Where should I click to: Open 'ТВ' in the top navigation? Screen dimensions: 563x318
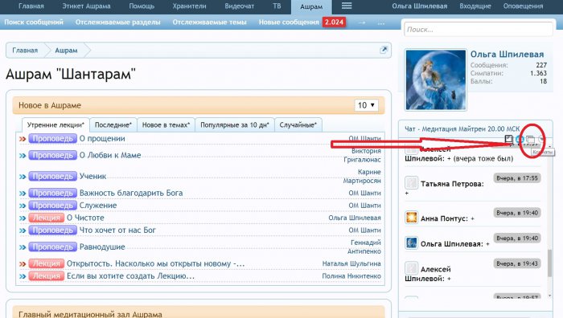click(x=277, y=6)
